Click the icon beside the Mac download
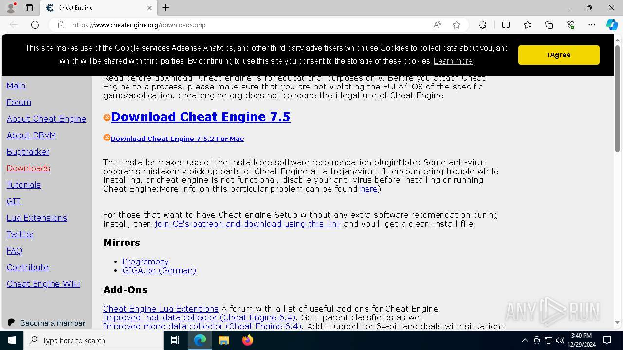 click(x=107, y=138)
